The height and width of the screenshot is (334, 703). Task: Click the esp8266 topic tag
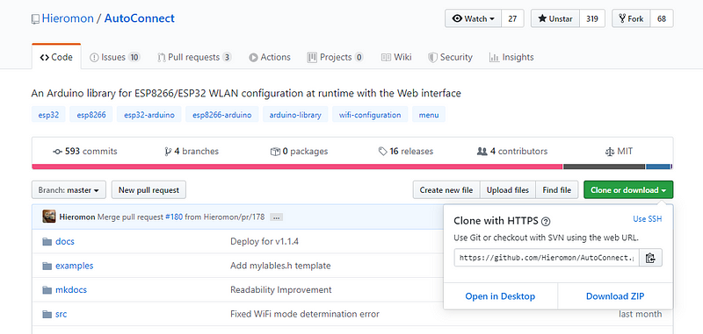[91, 115]
